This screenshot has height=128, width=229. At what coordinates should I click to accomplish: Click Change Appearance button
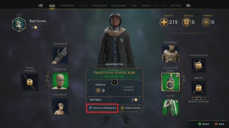pos(102,108)
